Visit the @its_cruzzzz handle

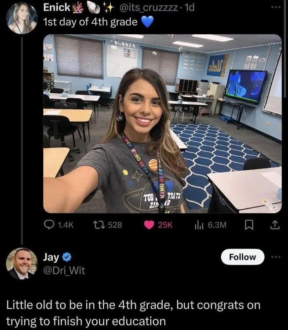148,7
